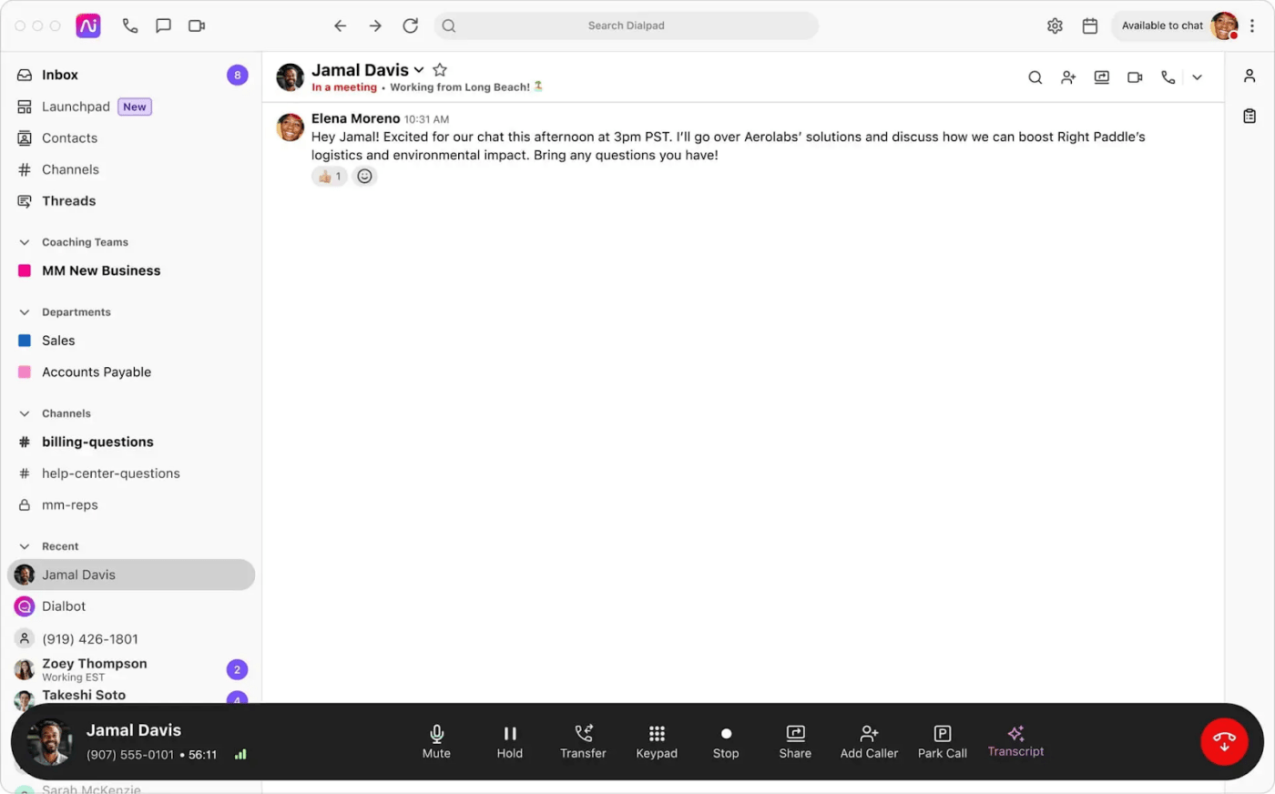Search within the conversation
Image resolution: width=1275 pixels, height=794 pixels.
1035,77
